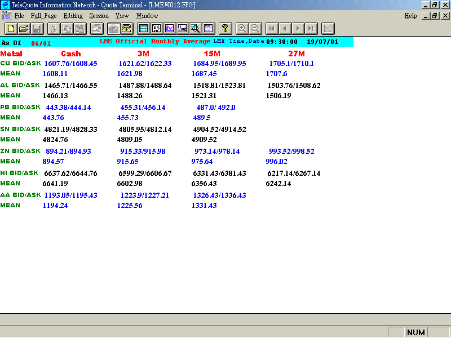This screenshot has width=451, height=338.
Task: Open the chart graph toolbar icon
Action: point(170,29)
